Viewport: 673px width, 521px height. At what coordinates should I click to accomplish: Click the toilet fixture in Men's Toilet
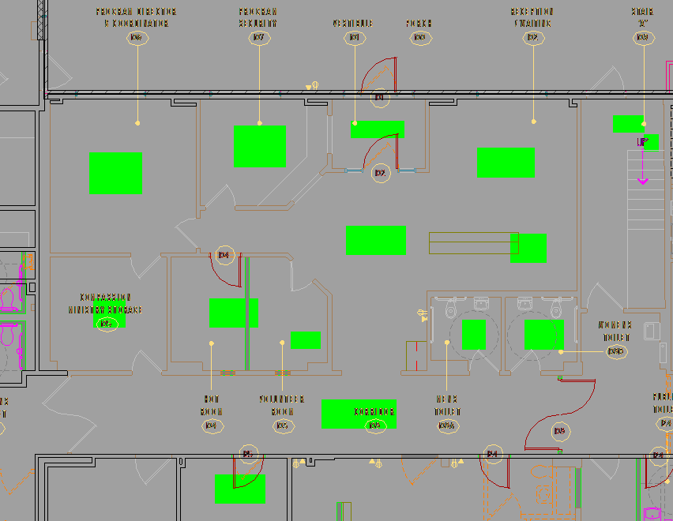451,309
